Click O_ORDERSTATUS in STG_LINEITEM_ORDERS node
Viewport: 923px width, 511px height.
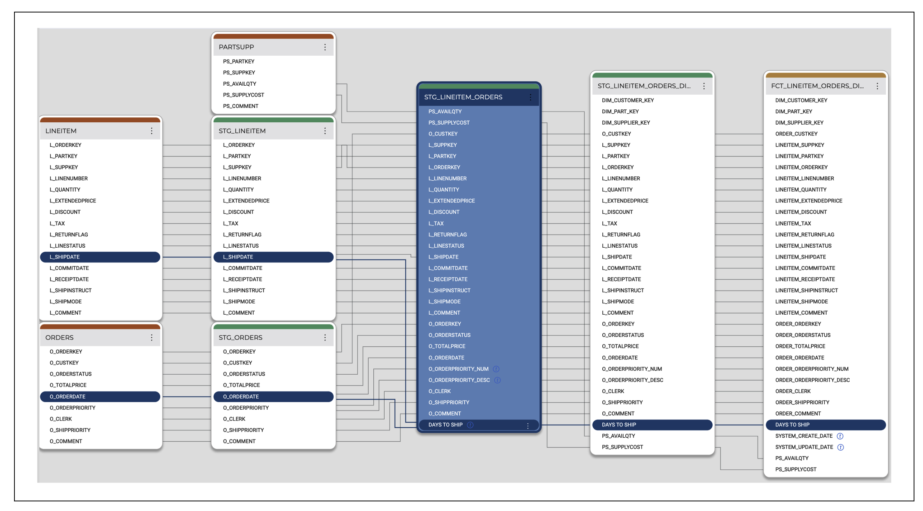point(449,335)
